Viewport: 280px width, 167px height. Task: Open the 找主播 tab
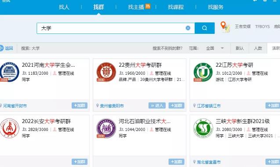coord(136,7)
